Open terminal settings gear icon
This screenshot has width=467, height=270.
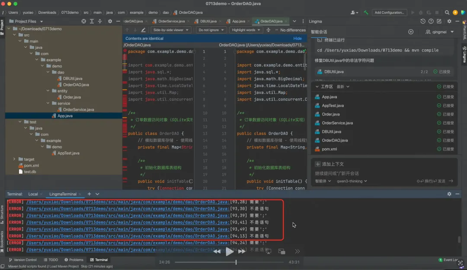[x=449, y=194]
